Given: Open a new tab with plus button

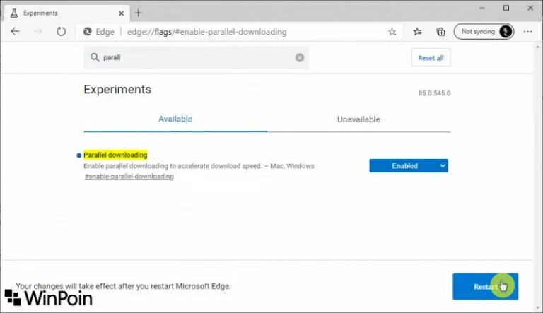Looking at the screenshot, I should (x=138, y=13).
